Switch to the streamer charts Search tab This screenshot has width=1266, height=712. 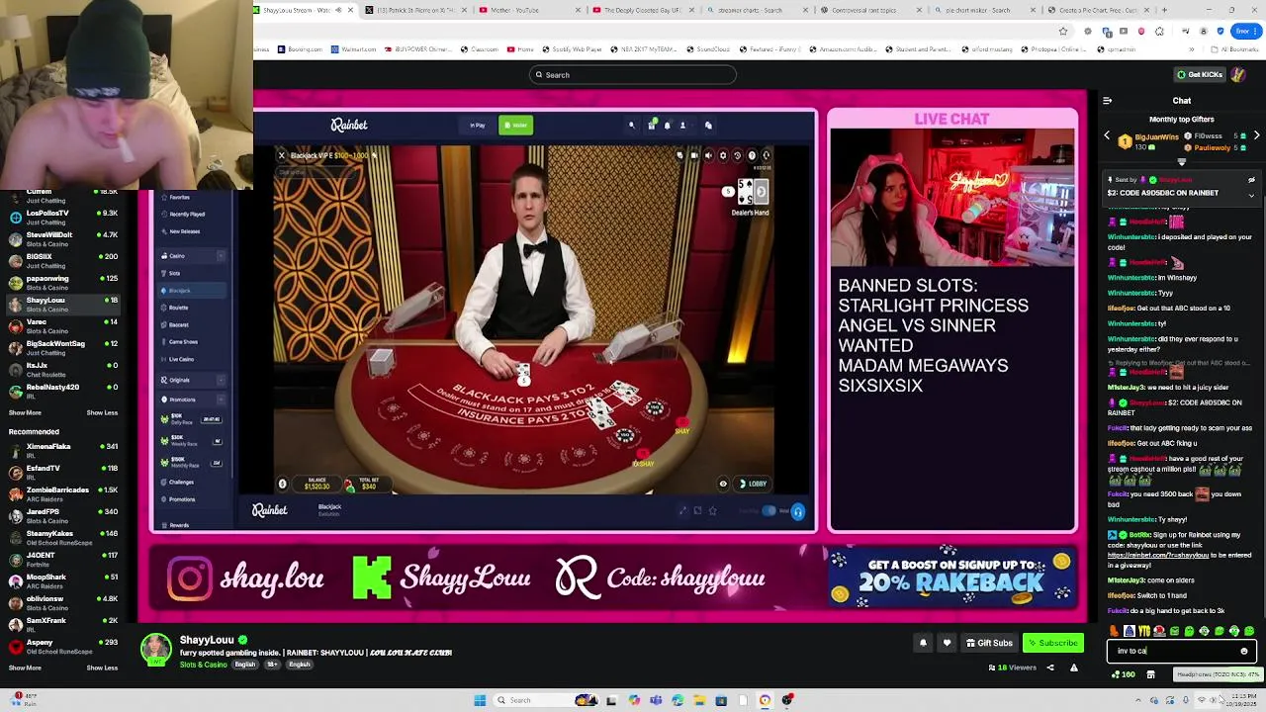pyautogui.click(x=758, y=10)
